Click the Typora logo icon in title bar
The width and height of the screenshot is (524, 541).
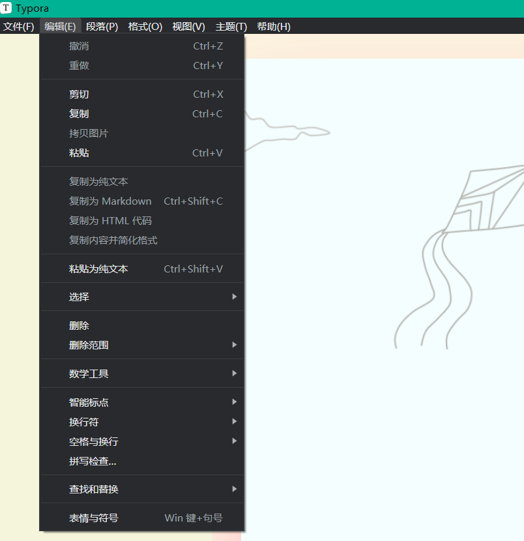[x=7, y=8]
